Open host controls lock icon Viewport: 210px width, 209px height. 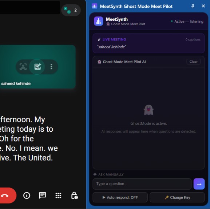click(75, 196)
